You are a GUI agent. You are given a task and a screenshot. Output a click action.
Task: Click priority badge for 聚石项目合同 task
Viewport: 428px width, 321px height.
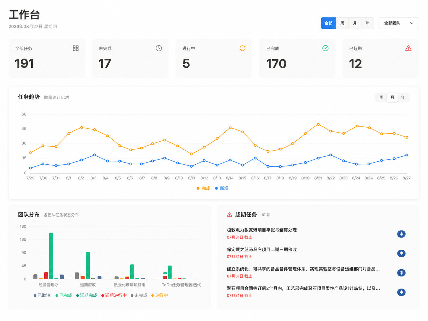click(401, 292)
